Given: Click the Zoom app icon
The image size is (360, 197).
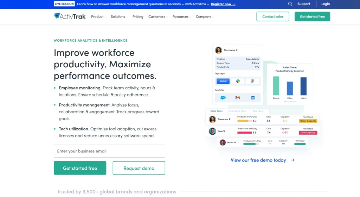Looking at the screenshot, I should (223, 81).
